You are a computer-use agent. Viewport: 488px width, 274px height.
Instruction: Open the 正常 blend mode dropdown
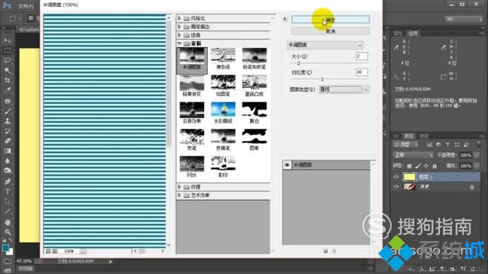(x=413, y=155)
